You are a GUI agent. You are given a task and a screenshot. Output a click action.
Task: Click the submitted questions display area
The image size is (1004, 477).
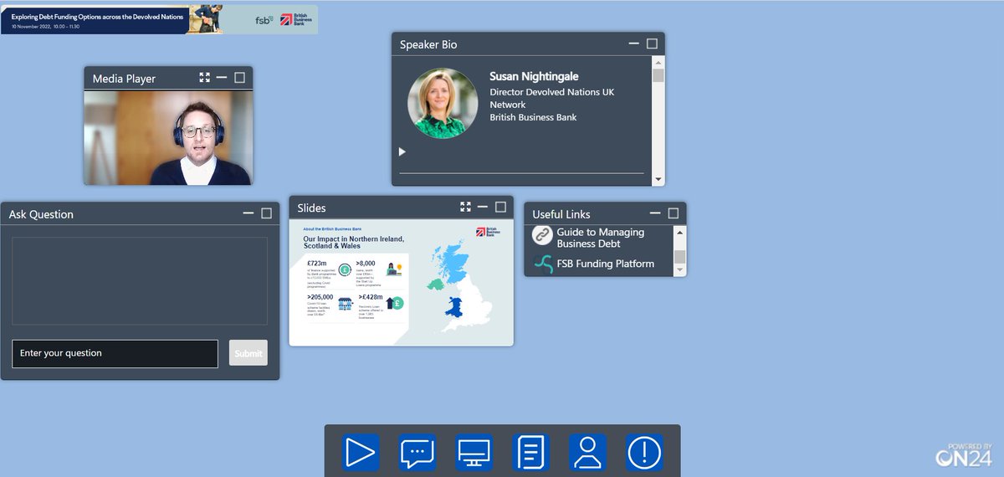(140, 280)
